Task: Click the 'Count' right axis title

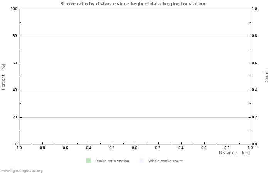Action: click(267, 76)
